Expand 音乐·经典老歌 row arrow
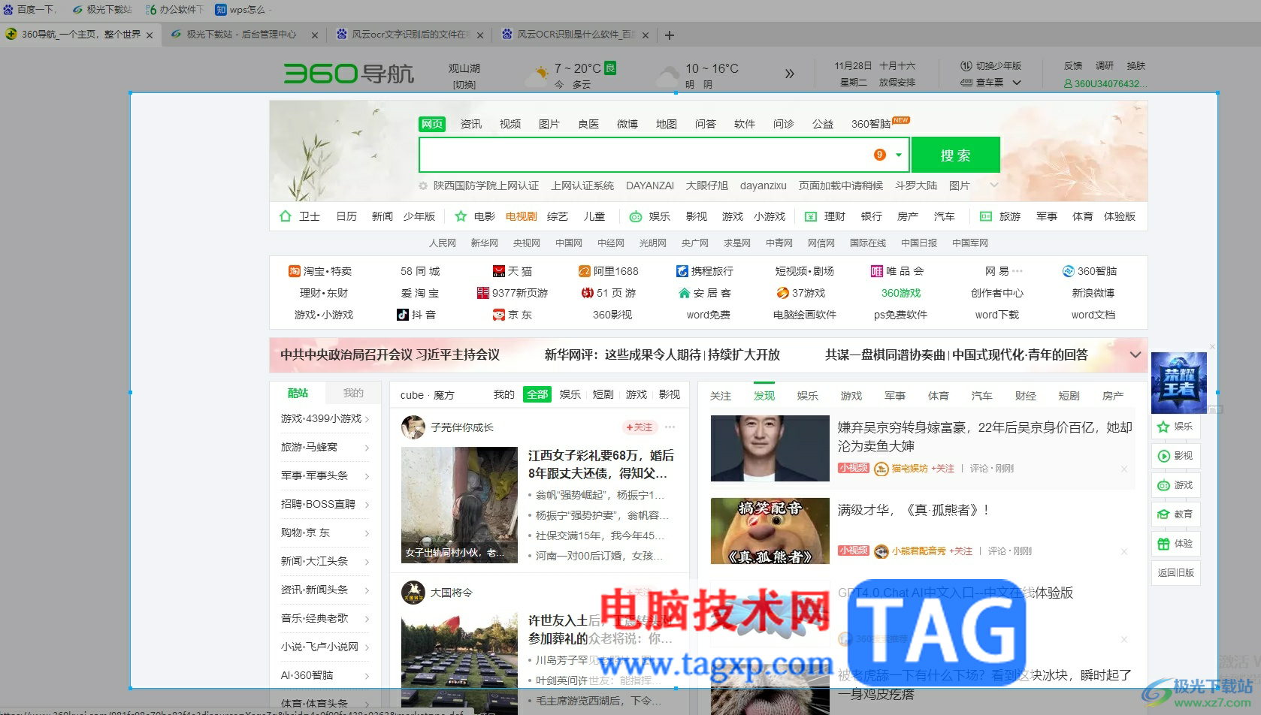 pyautogui.click(x=367, y=619)
